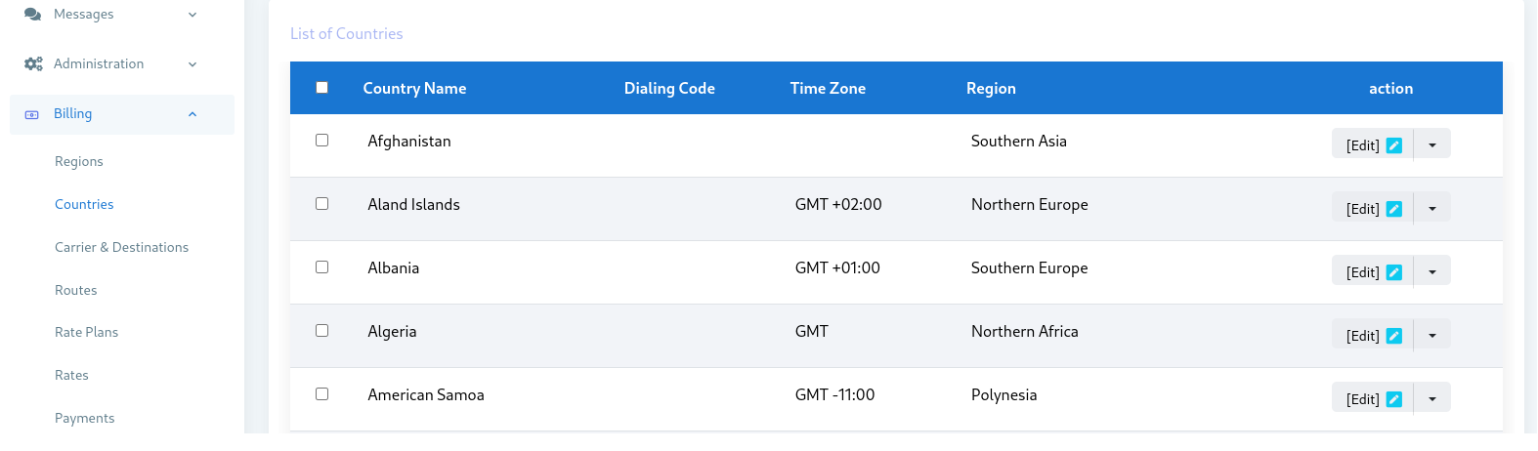
Task: Click the edit pencil icon for American Samoa
Action: (x=1394, y=399)
